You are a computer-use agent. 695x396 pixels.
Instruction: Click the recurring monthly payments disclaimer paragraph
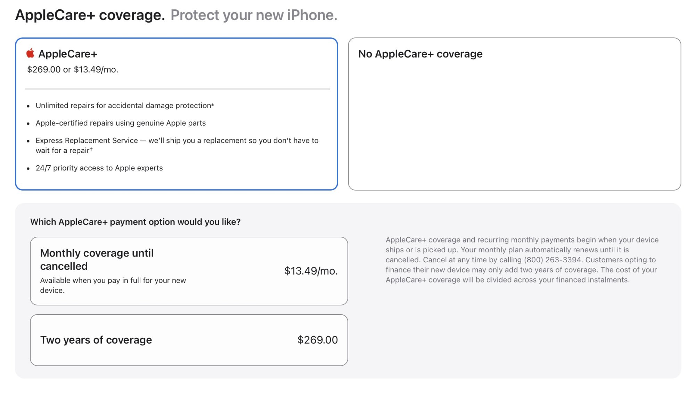point(522,260)
